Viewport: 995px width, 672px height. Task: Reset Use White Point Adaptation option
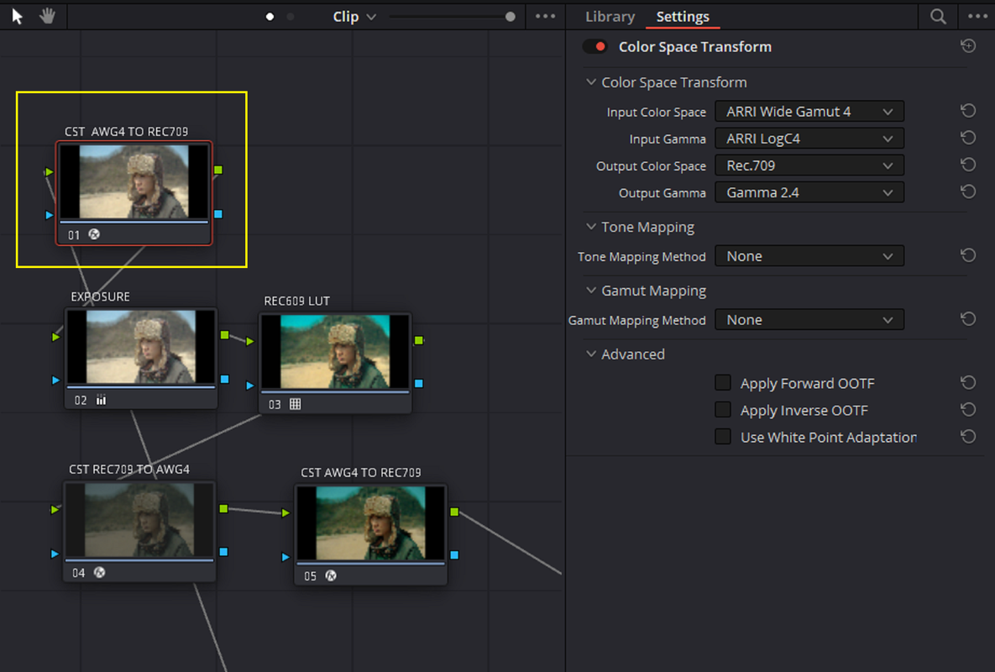coord(968,437)
